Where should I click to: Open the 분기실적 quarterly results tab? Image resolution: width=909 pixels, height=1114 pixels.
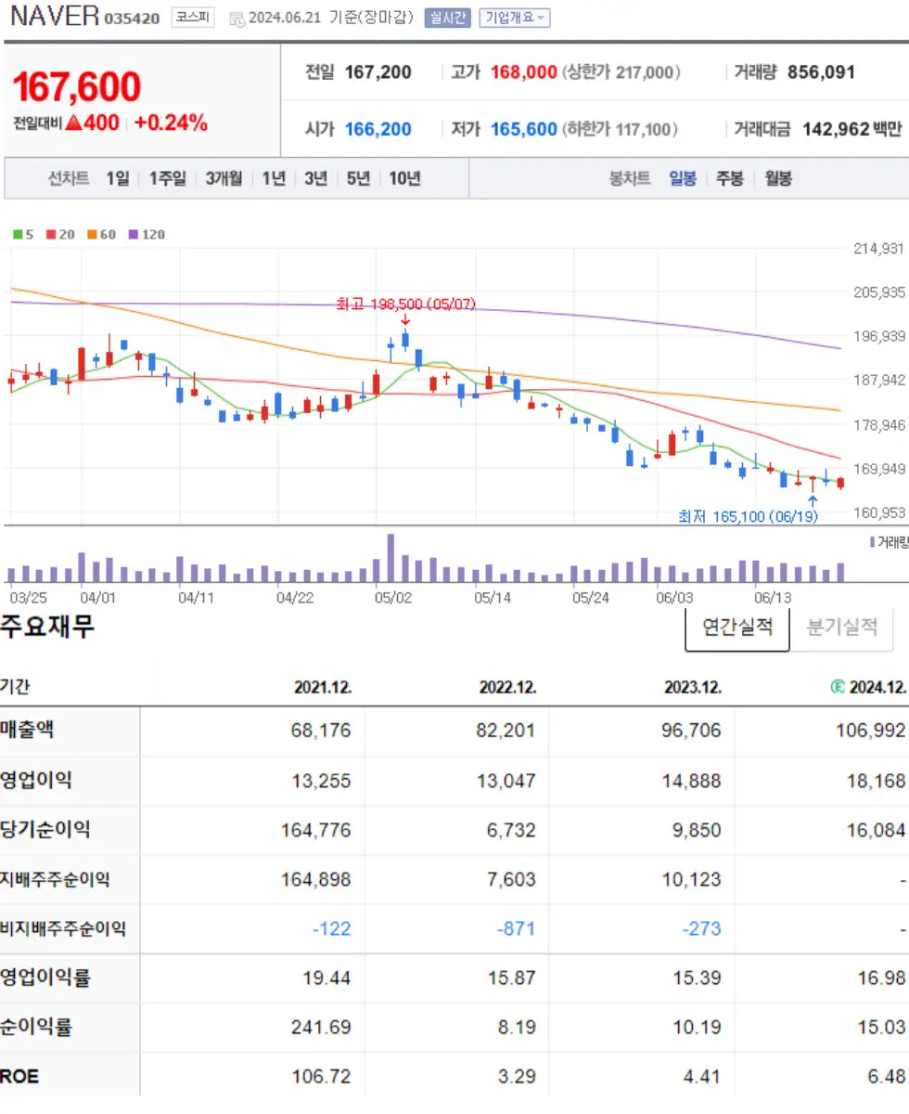841,627
